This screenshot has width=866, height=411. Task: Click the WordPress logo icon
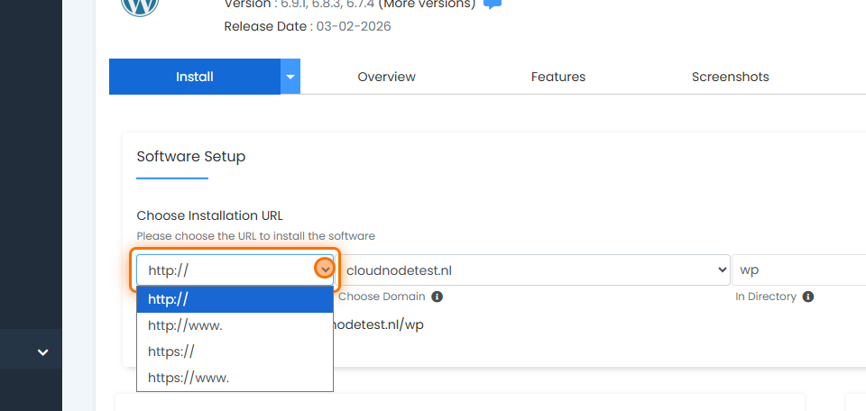[140, 5]
